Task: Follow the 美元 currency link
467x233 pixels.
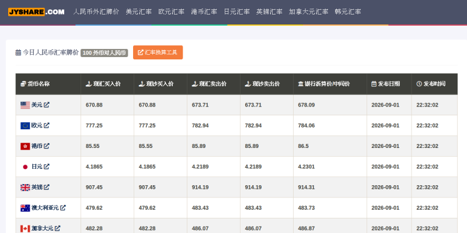Action: click(37, 105)
